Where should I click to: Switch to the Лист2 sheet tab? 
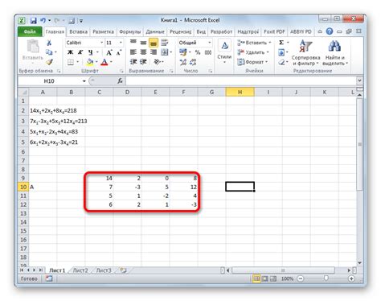(x=80, y=270)
